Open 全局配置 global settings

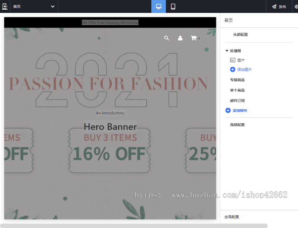[x=231, y=217]
